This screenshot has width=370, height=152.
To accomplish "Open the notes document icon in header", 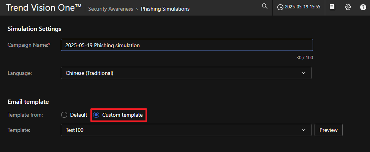I will (332, 7).
